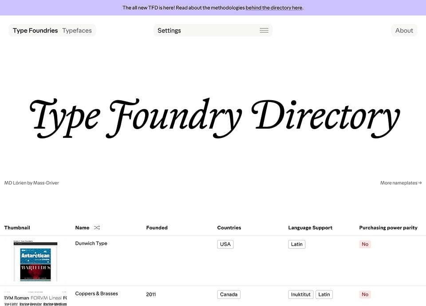This screenshot has height=306, width=426.
Task: Open the Coppers & Brasses thumbnail
Action: [x=35, y=298]
